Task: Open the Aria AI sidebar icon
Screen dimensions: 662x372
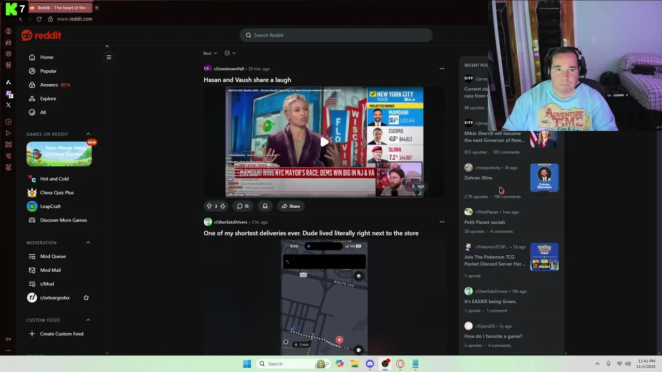Action: point(8,82)
